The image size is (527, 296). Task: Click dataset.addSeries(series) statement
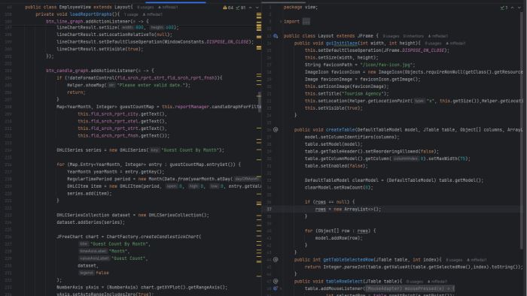90,222
